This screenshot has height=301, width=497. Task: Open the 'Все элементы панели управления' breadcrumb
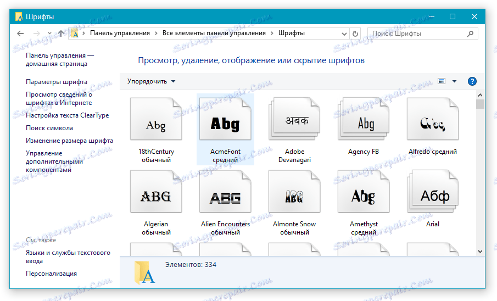coord(214,33)
